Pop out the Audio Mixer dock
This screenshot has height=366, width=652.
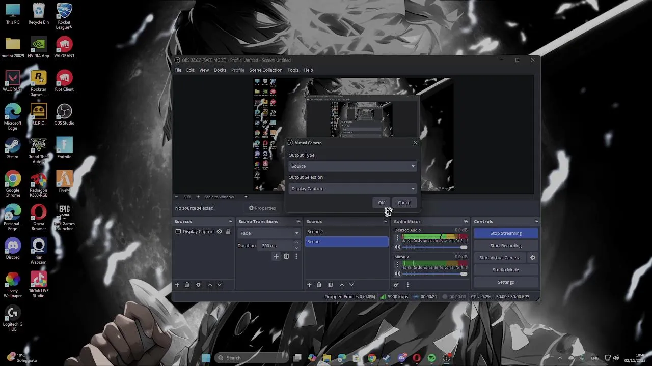point(466,222)
